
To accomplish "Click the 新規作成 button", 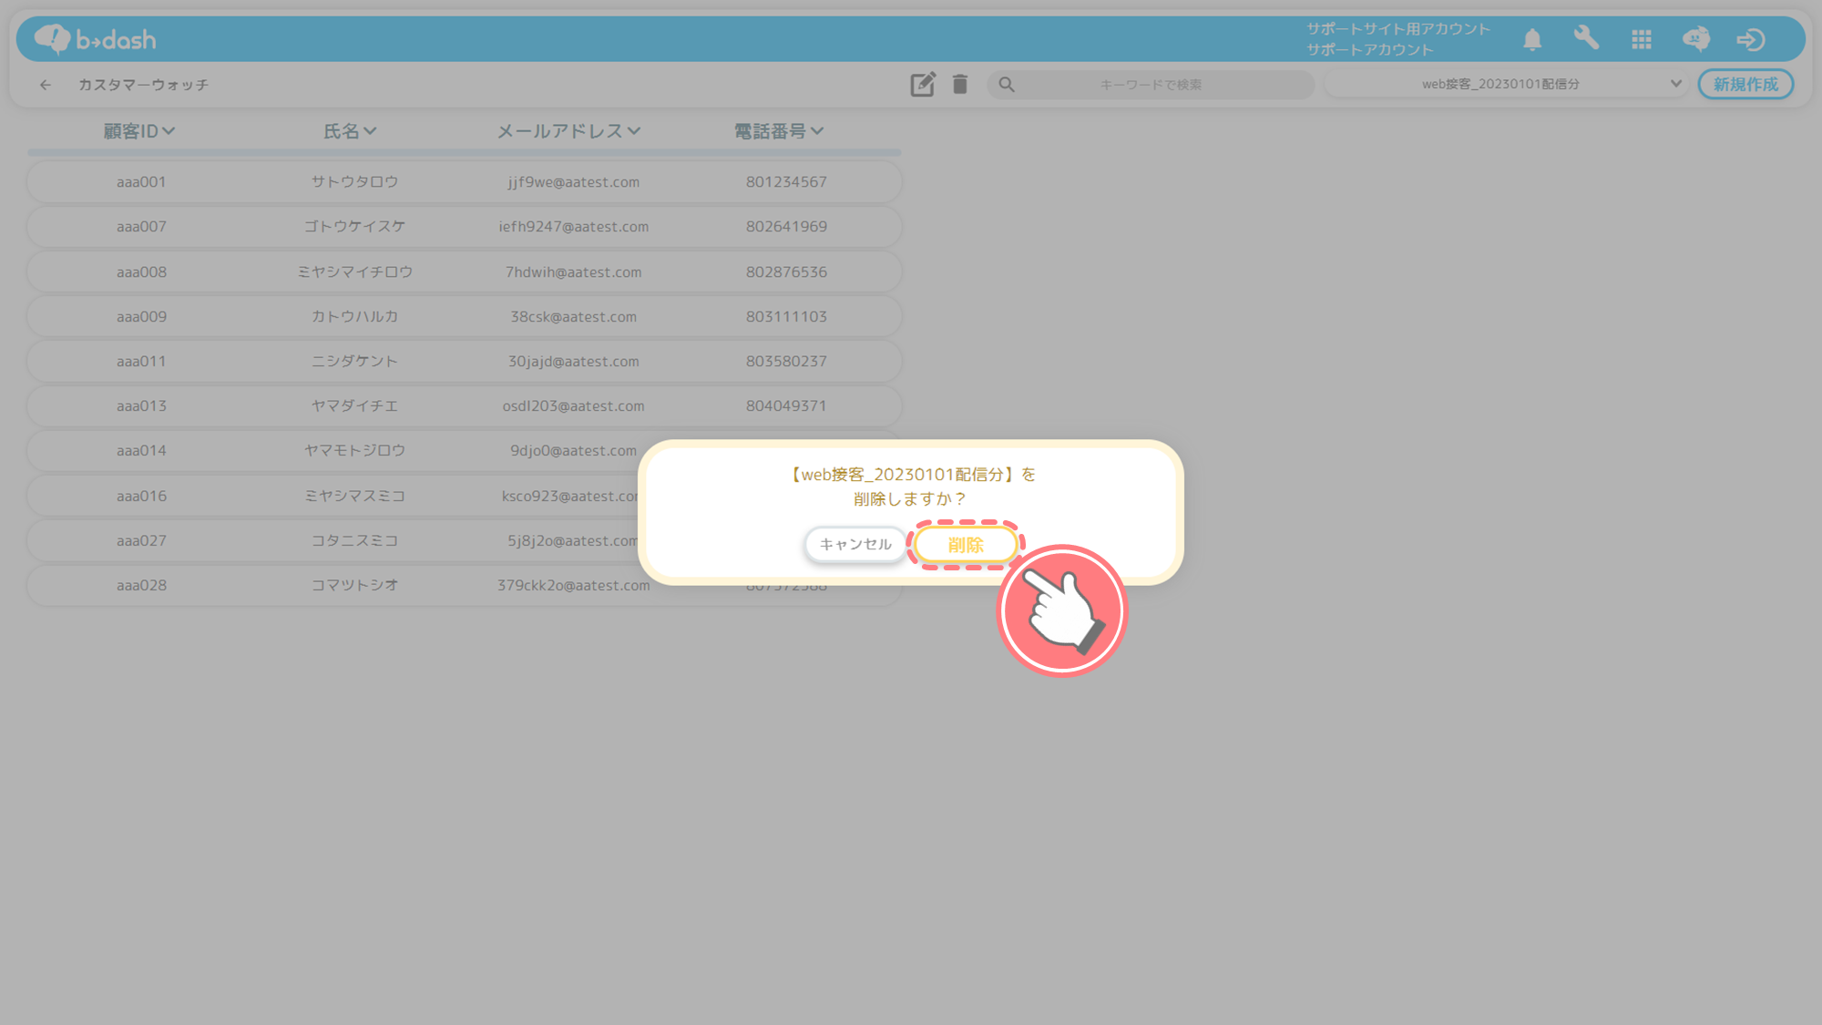I will pos(1745,84).
